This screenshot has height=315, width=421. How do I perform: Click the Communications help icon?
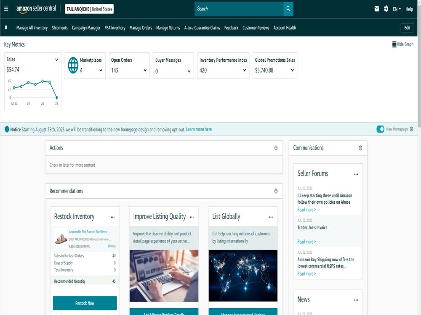(360, 148)
